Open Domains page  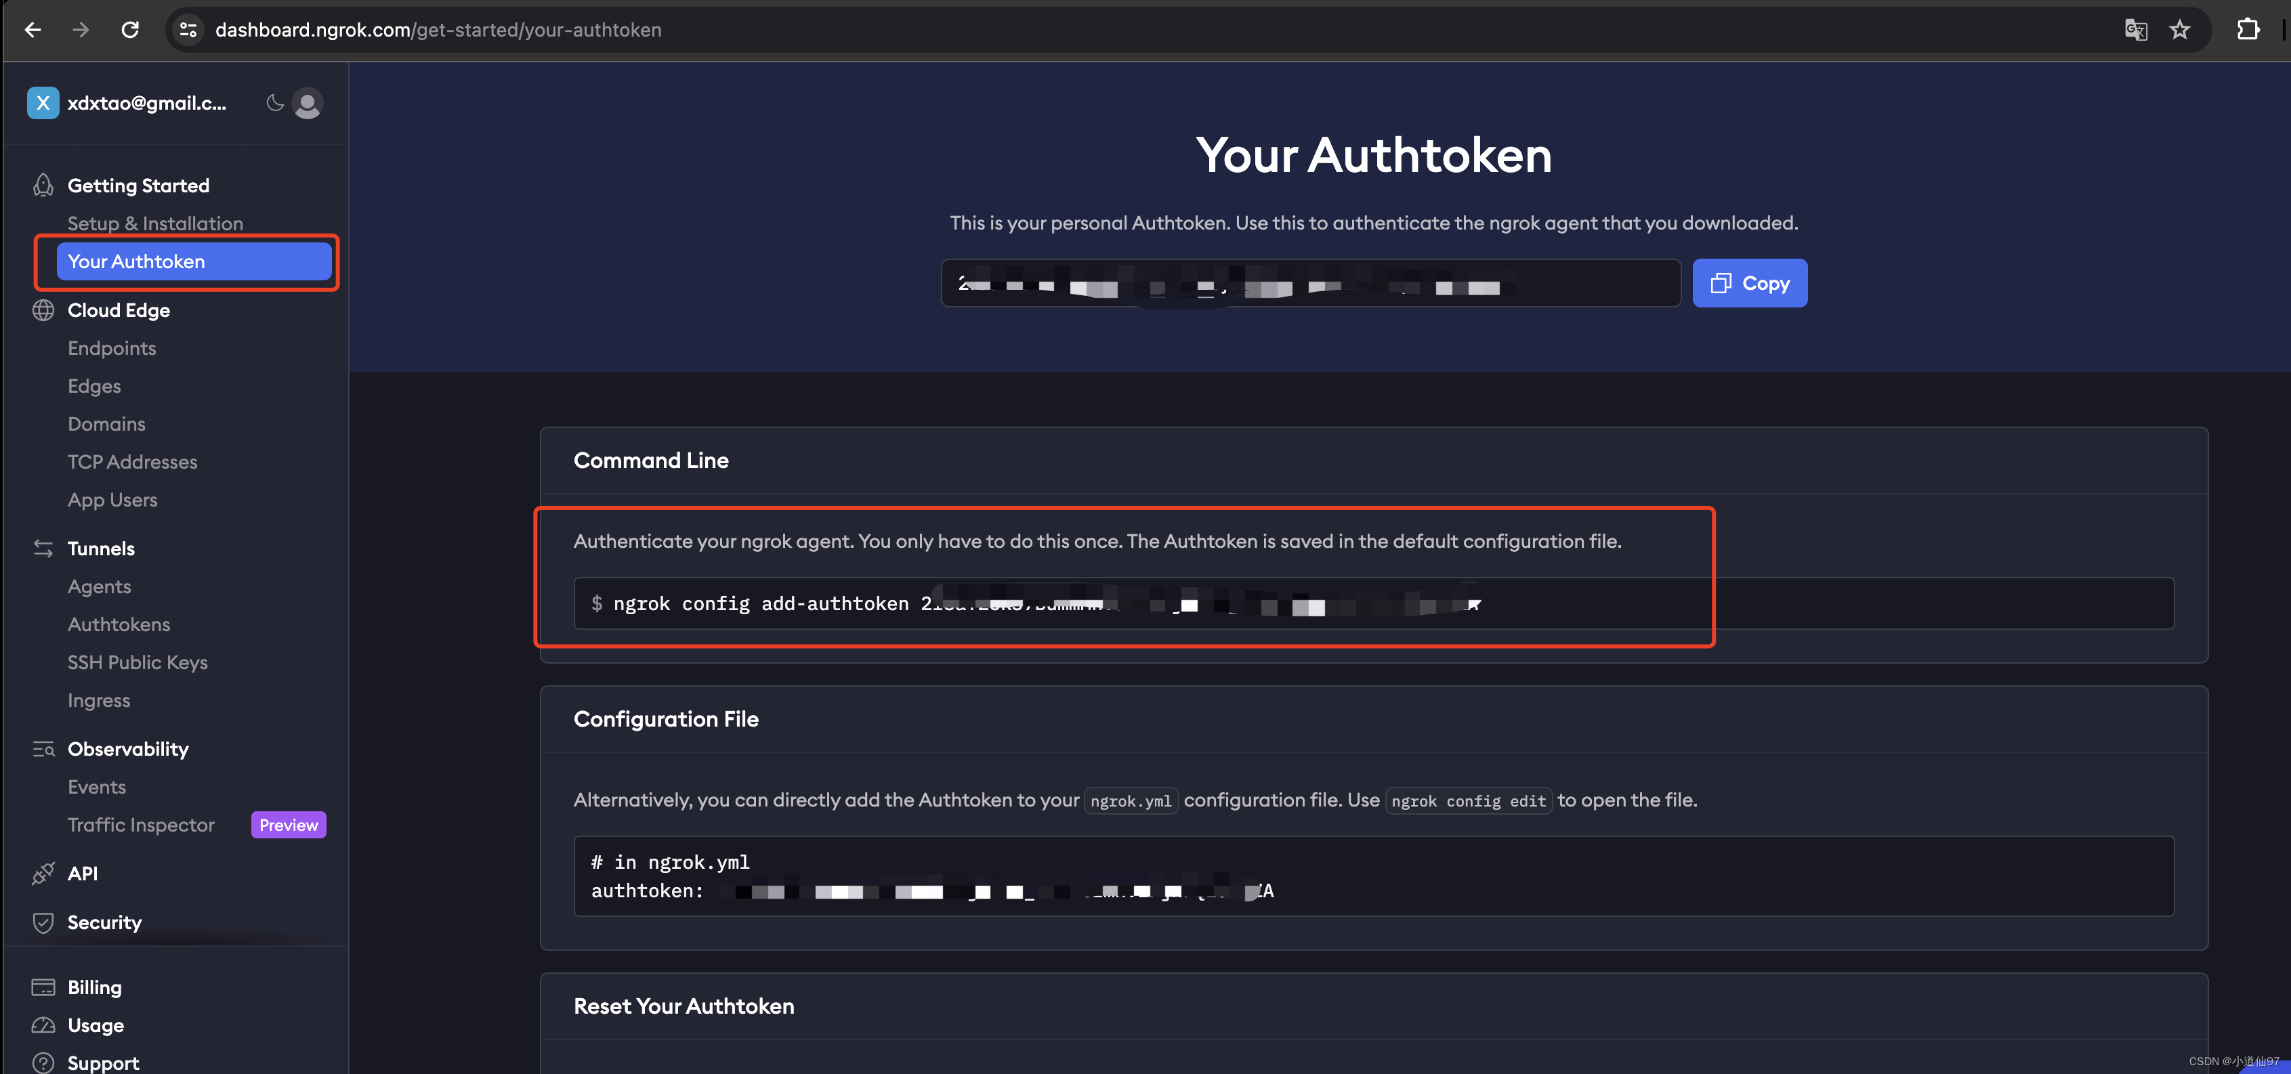coord(107,423)
